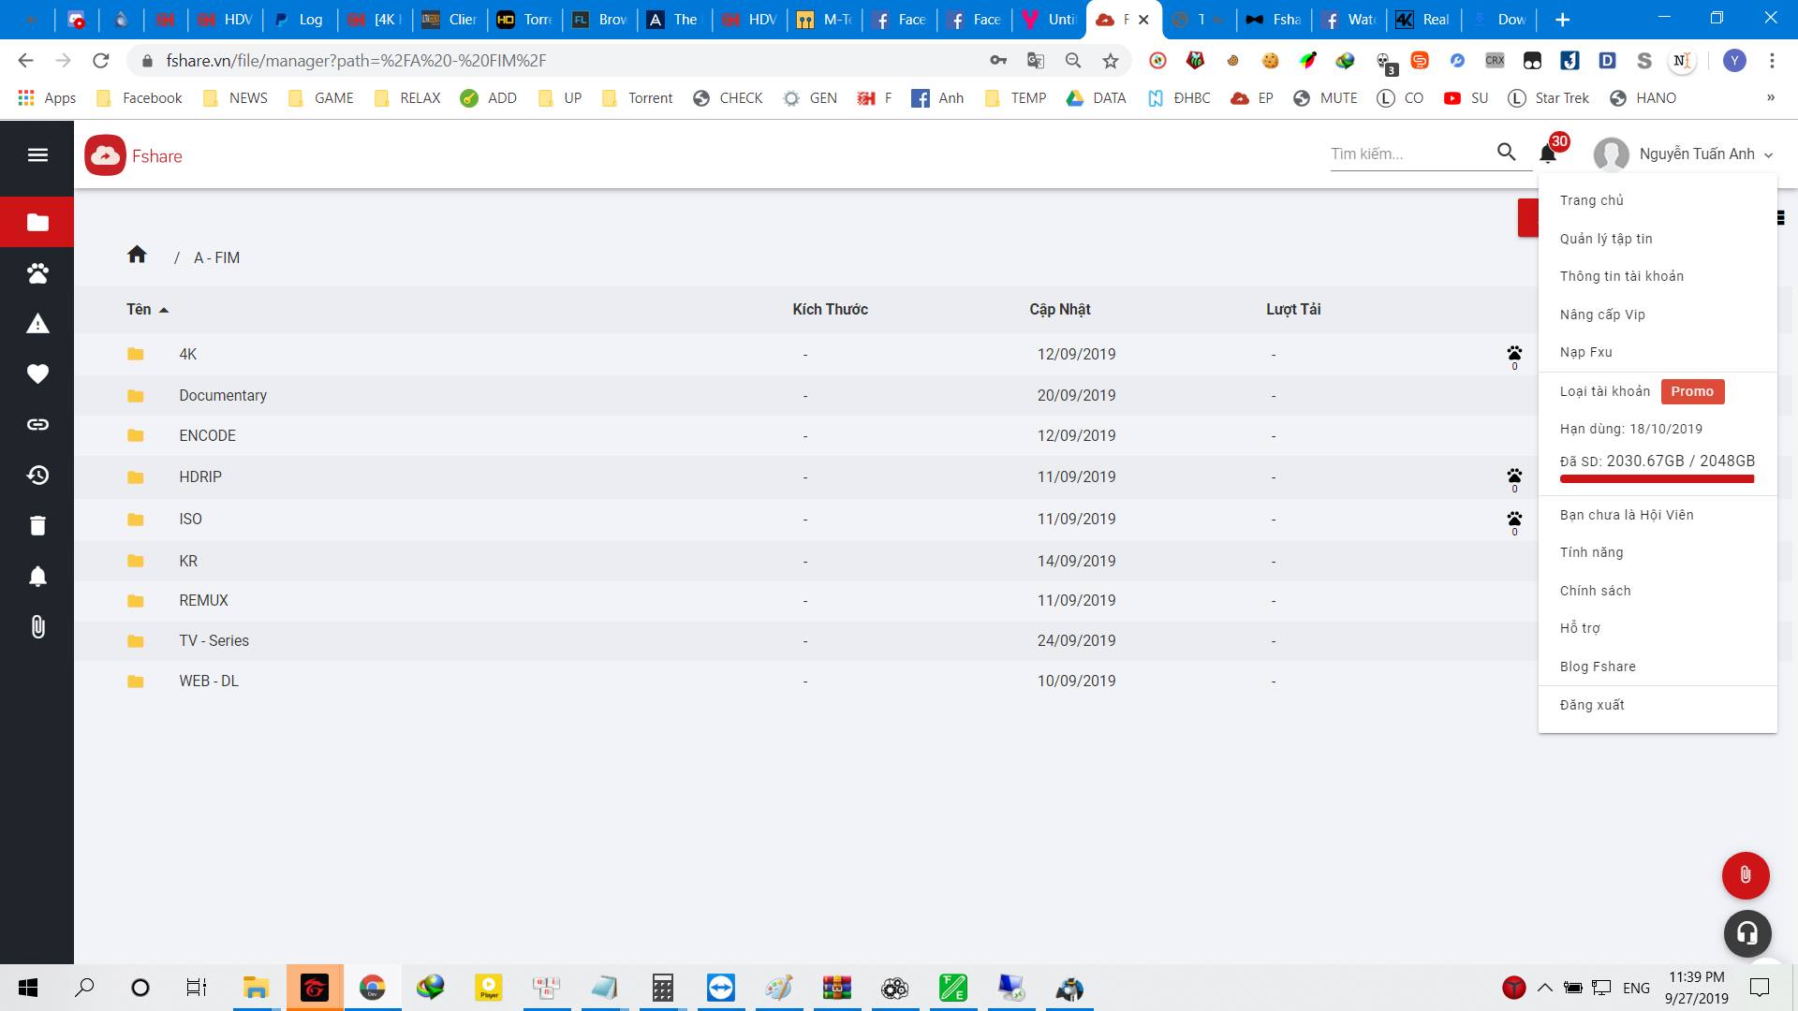Switch to the Log PayPal browser tab
Viewport: 1798px width, 1011px height.
[300, 20]
